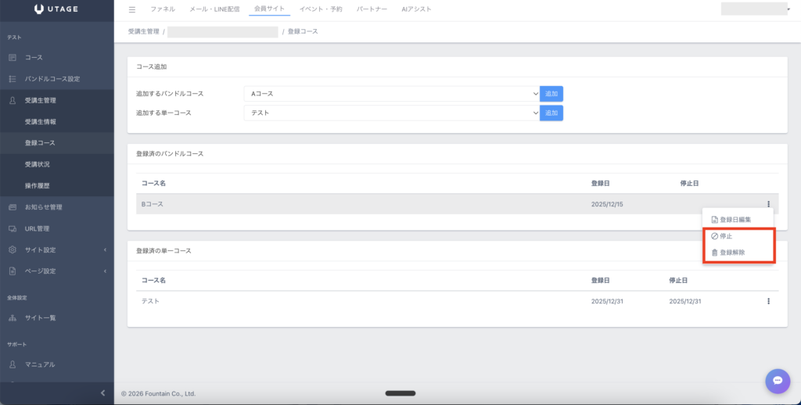Image resolution: width=801 pixels, height=405 pixels.
Task: Open 受講状況 in the sidebar
Action: [38, 164]
